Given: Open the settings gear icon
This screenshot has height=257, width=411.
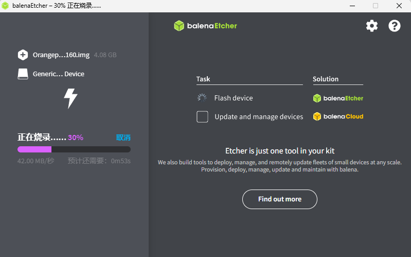Looking at the screenshot, I should point(372,26).
